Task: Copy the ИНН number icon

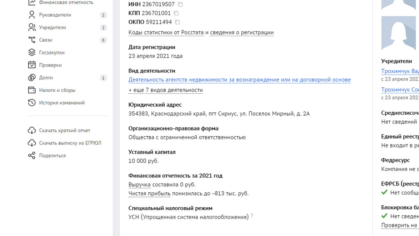Action: click(180, 5)
